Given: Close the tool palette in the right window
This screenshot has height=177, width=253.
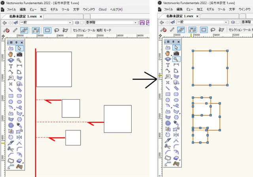Looking at the screenshot, I should pyautogui.click(x=179, y=42).
